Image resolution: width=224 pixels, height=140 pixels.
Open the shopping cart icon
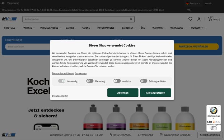click(210, 19)
